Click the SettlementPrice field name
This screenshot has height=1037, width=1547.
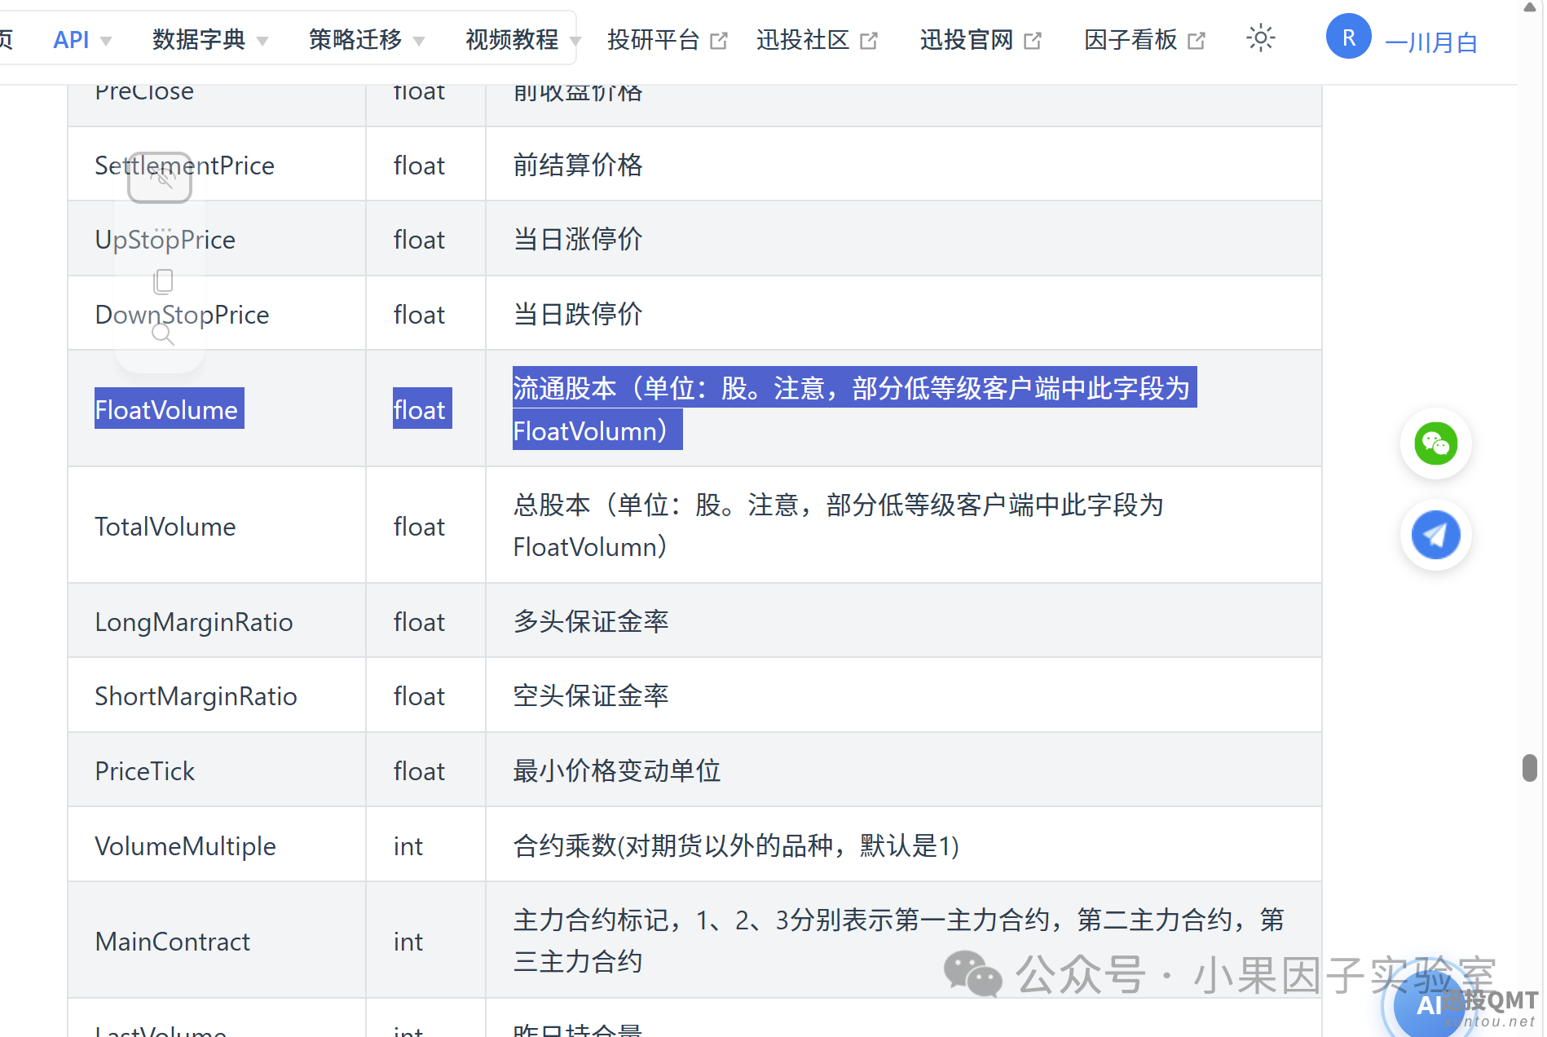(184, 165)
